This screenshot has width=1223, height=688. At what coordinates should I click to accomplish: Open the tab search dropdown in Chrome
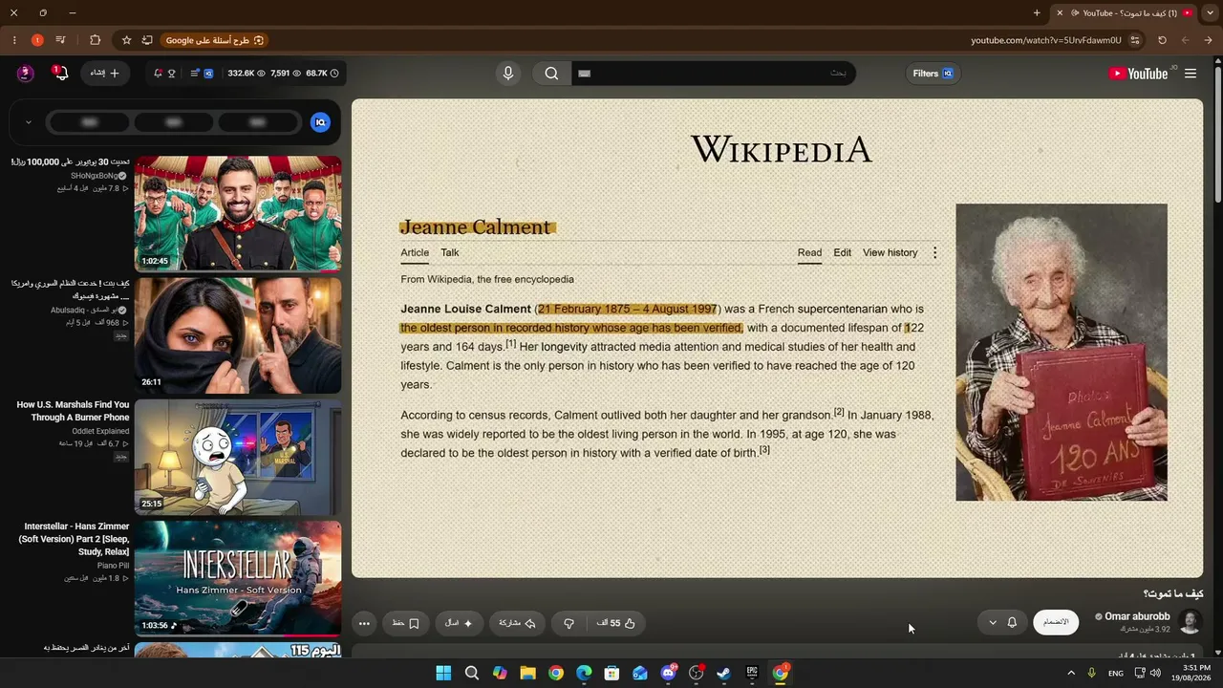[1210, 12]
